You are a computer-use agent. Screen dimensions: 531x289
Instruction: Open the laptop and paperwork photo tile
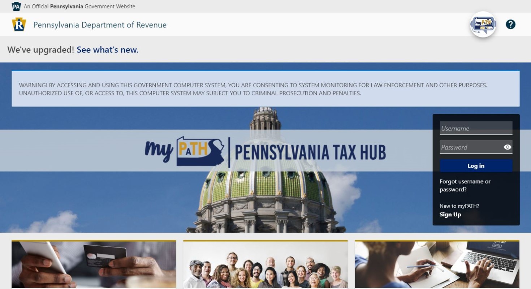coord(437,264)
